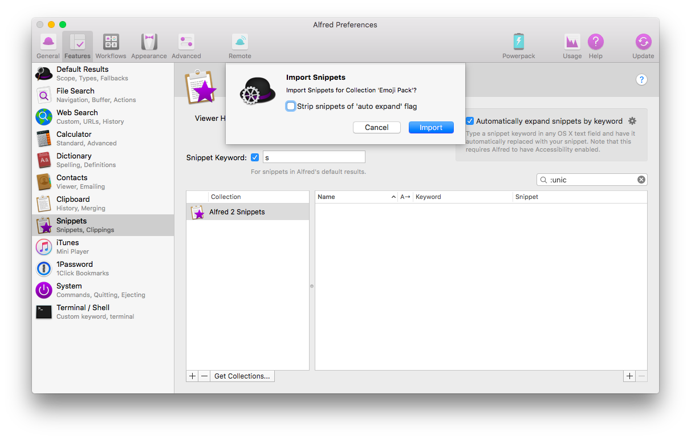Screen dimensions: 691x439
Task: Open Dictionary feature settings
Action: (x=103, y=160)
